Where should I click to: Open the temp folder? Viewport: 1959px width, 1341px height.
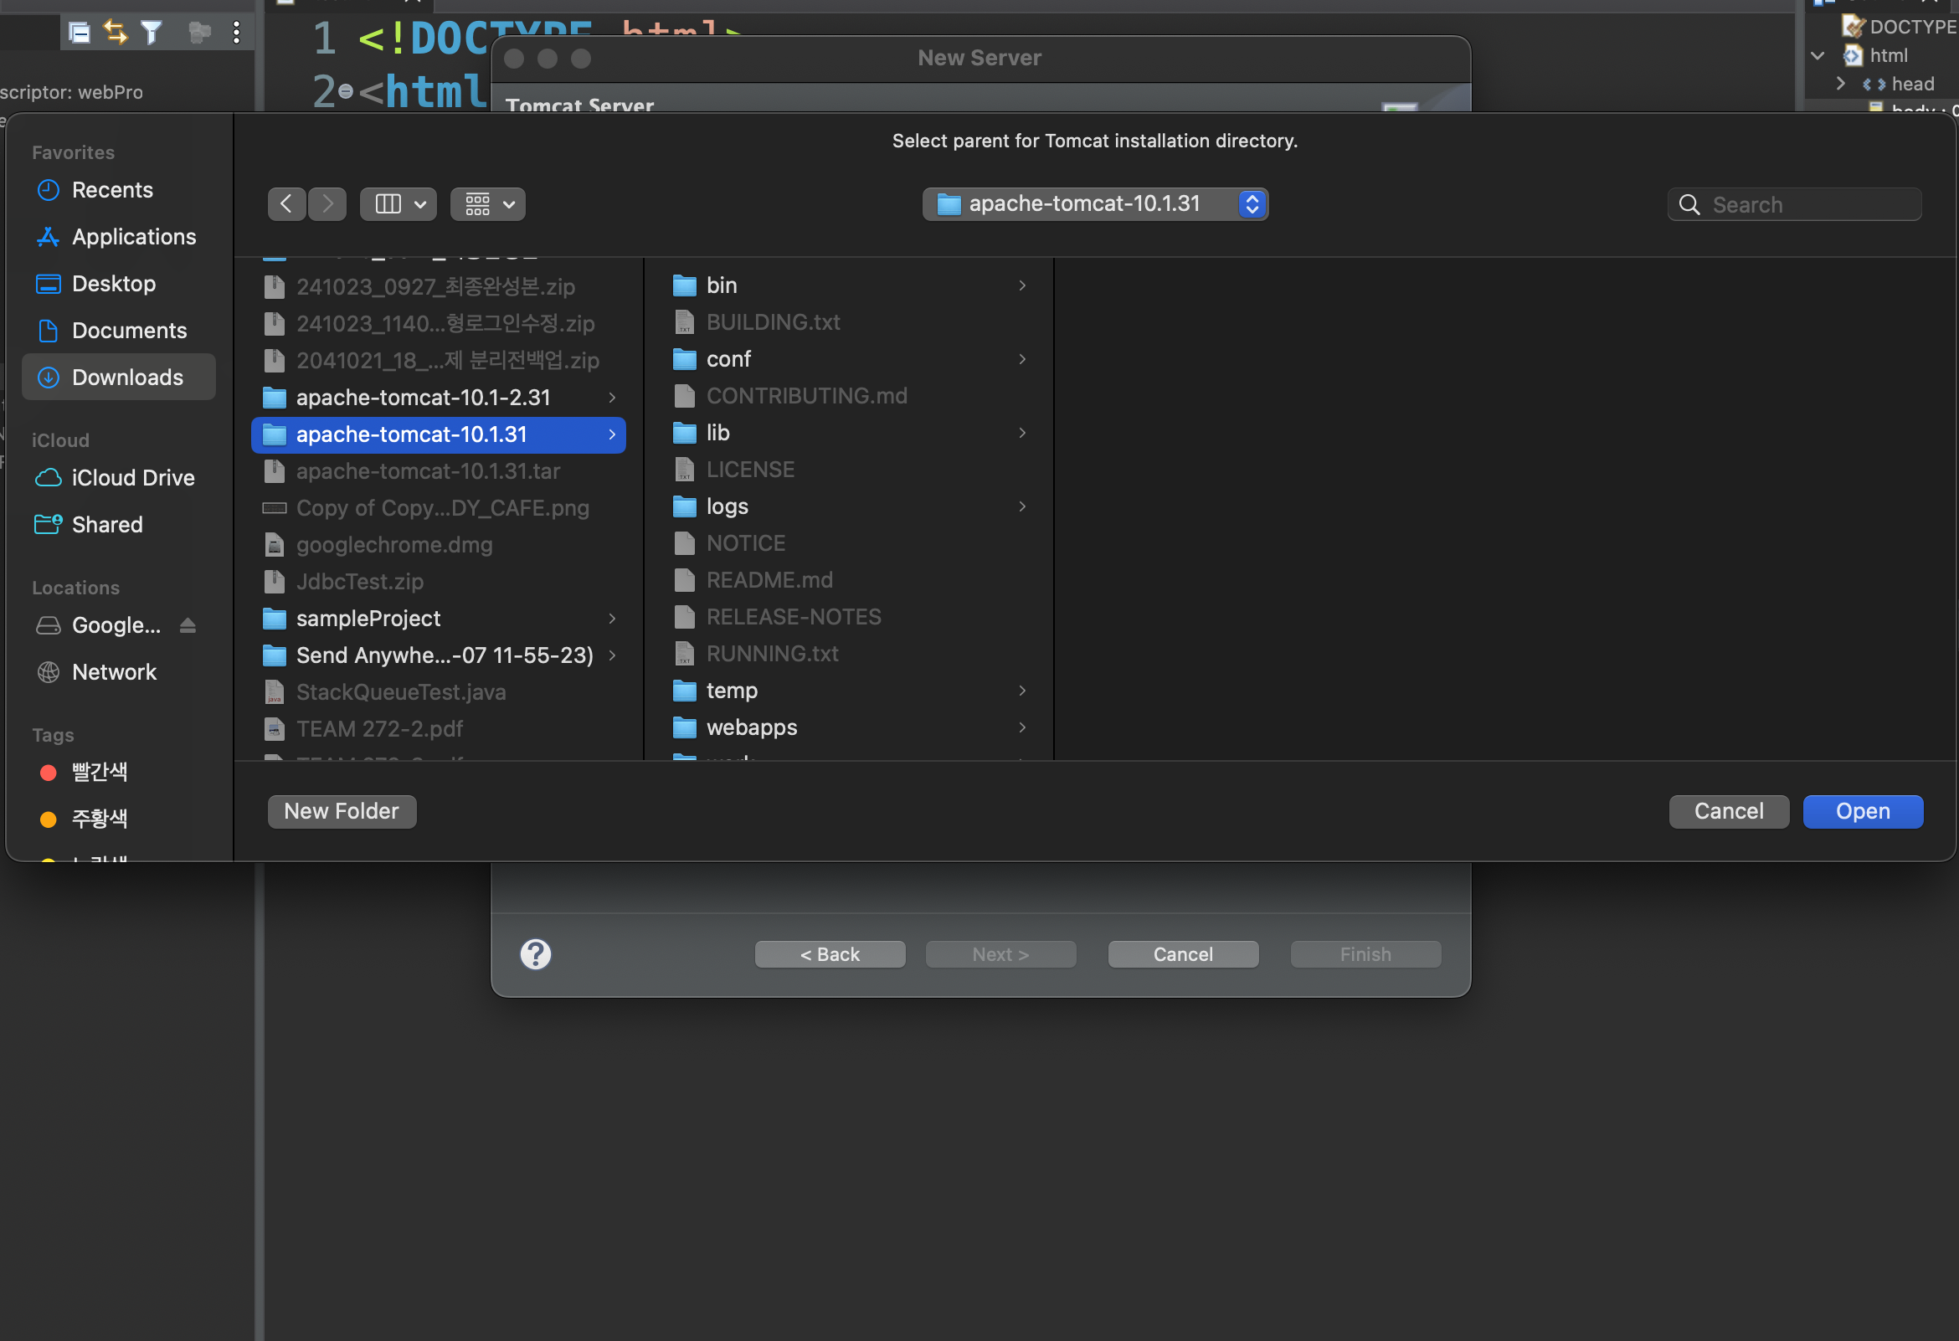pos(850,691)
